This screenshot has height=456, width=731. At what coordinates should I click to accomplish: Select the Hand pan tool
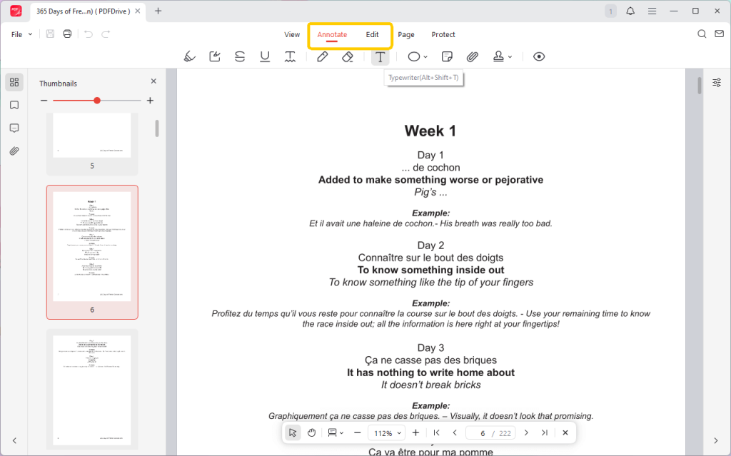(311, 432)
